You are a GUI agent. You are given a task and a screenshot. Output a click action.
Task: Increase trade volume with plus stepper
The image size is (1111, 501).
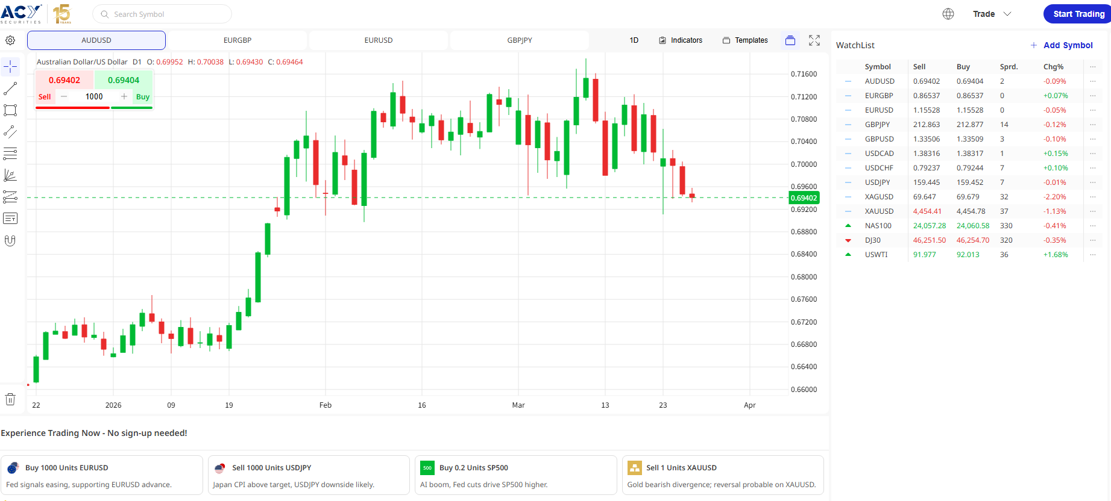124,96
